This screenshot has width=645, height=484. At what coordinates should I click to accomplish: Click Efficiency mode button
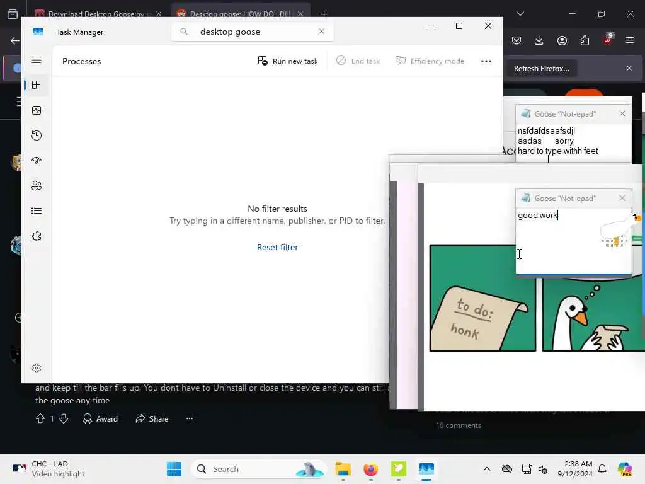pos(430,61)
